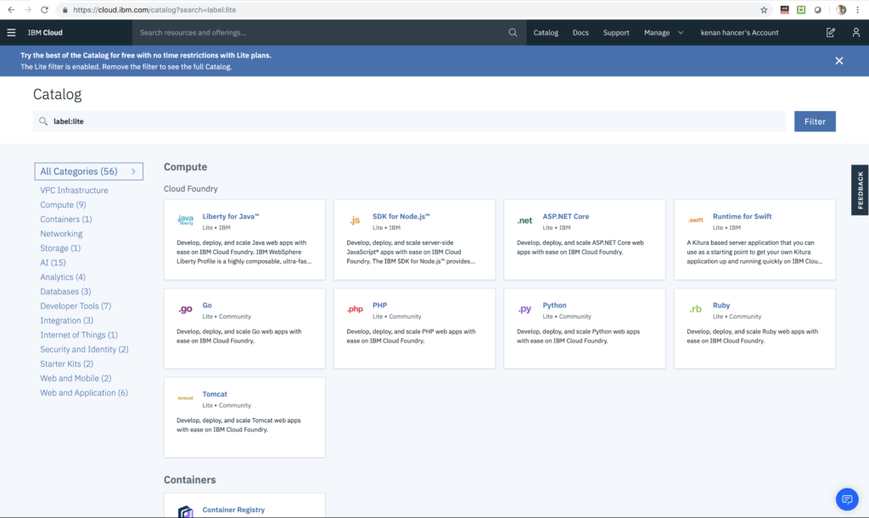Open the Container Registry title link
This screenshot has width=869, height=518.
[x=233, y=510]
